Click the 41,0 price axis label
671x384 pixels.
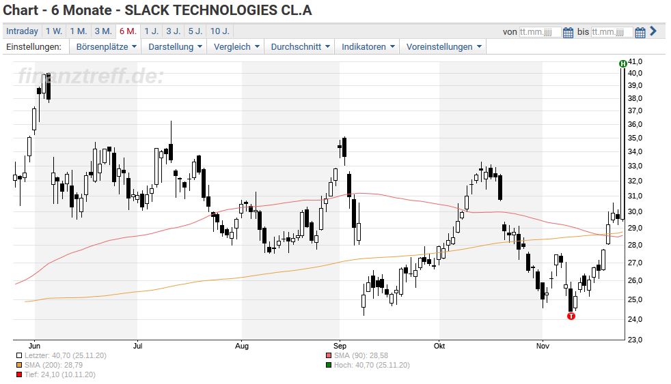click(x=635, y=62)
